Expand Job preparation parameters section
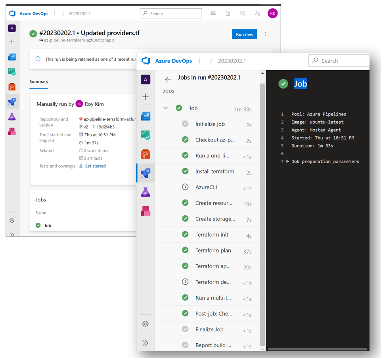Screen dimensions: 381x358 pyautogui.click(x=288, y=161)
